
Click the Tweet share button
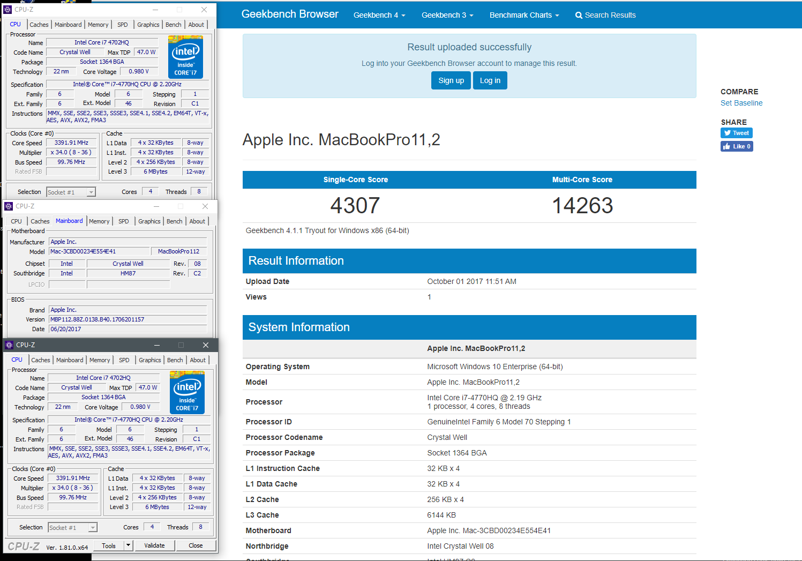coord(737,133)
